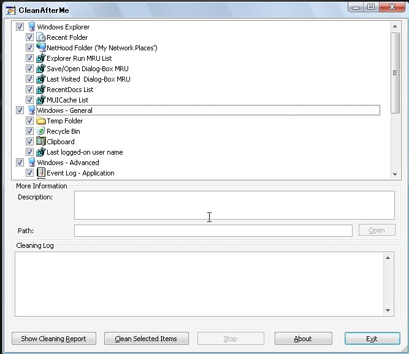Click the Clipboard icon
The image size is (409, 354).
point(41,142)
